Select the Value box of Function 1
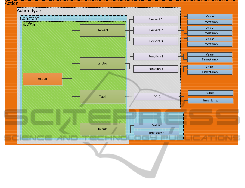Image resolution: width=245 pixels, height=188 pixels. tap(210, 54)
